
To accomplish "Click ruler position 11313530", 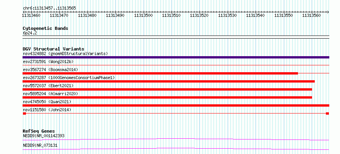I will point(227,15).
